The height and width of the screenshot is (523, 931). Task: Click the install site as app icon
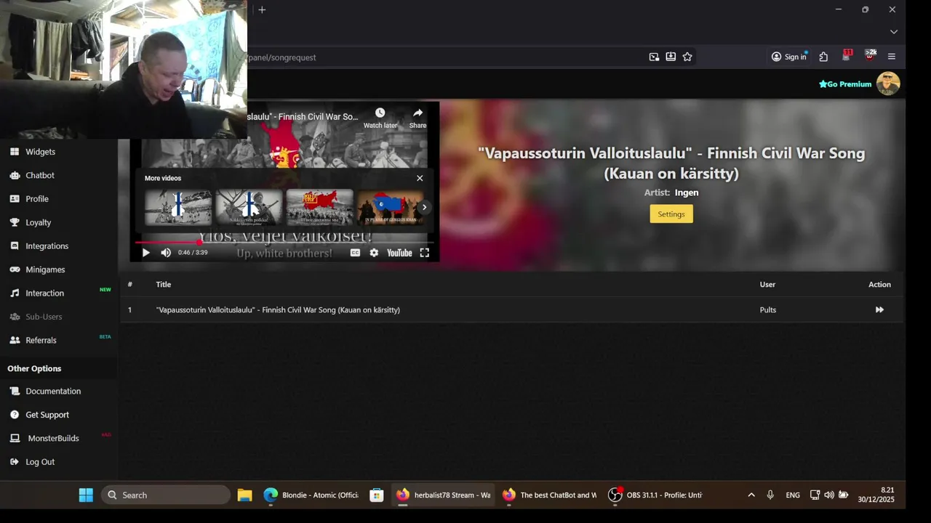click(x=671, y=57)
